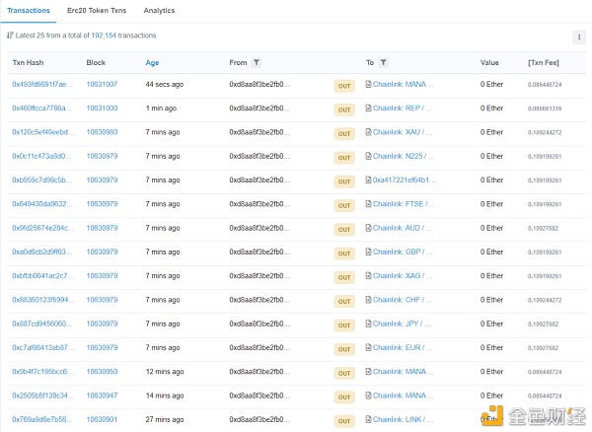The image size is (592, 432).
Task: Open the Chainlink: XAG contract link
Action: coord(403,276)
